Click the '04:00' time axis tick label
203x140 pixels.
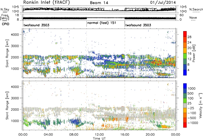(x=48, y=135)
